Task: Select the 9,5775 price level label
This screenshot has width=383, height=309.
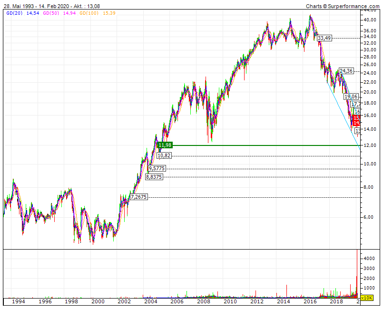Action: click(157, 168)
